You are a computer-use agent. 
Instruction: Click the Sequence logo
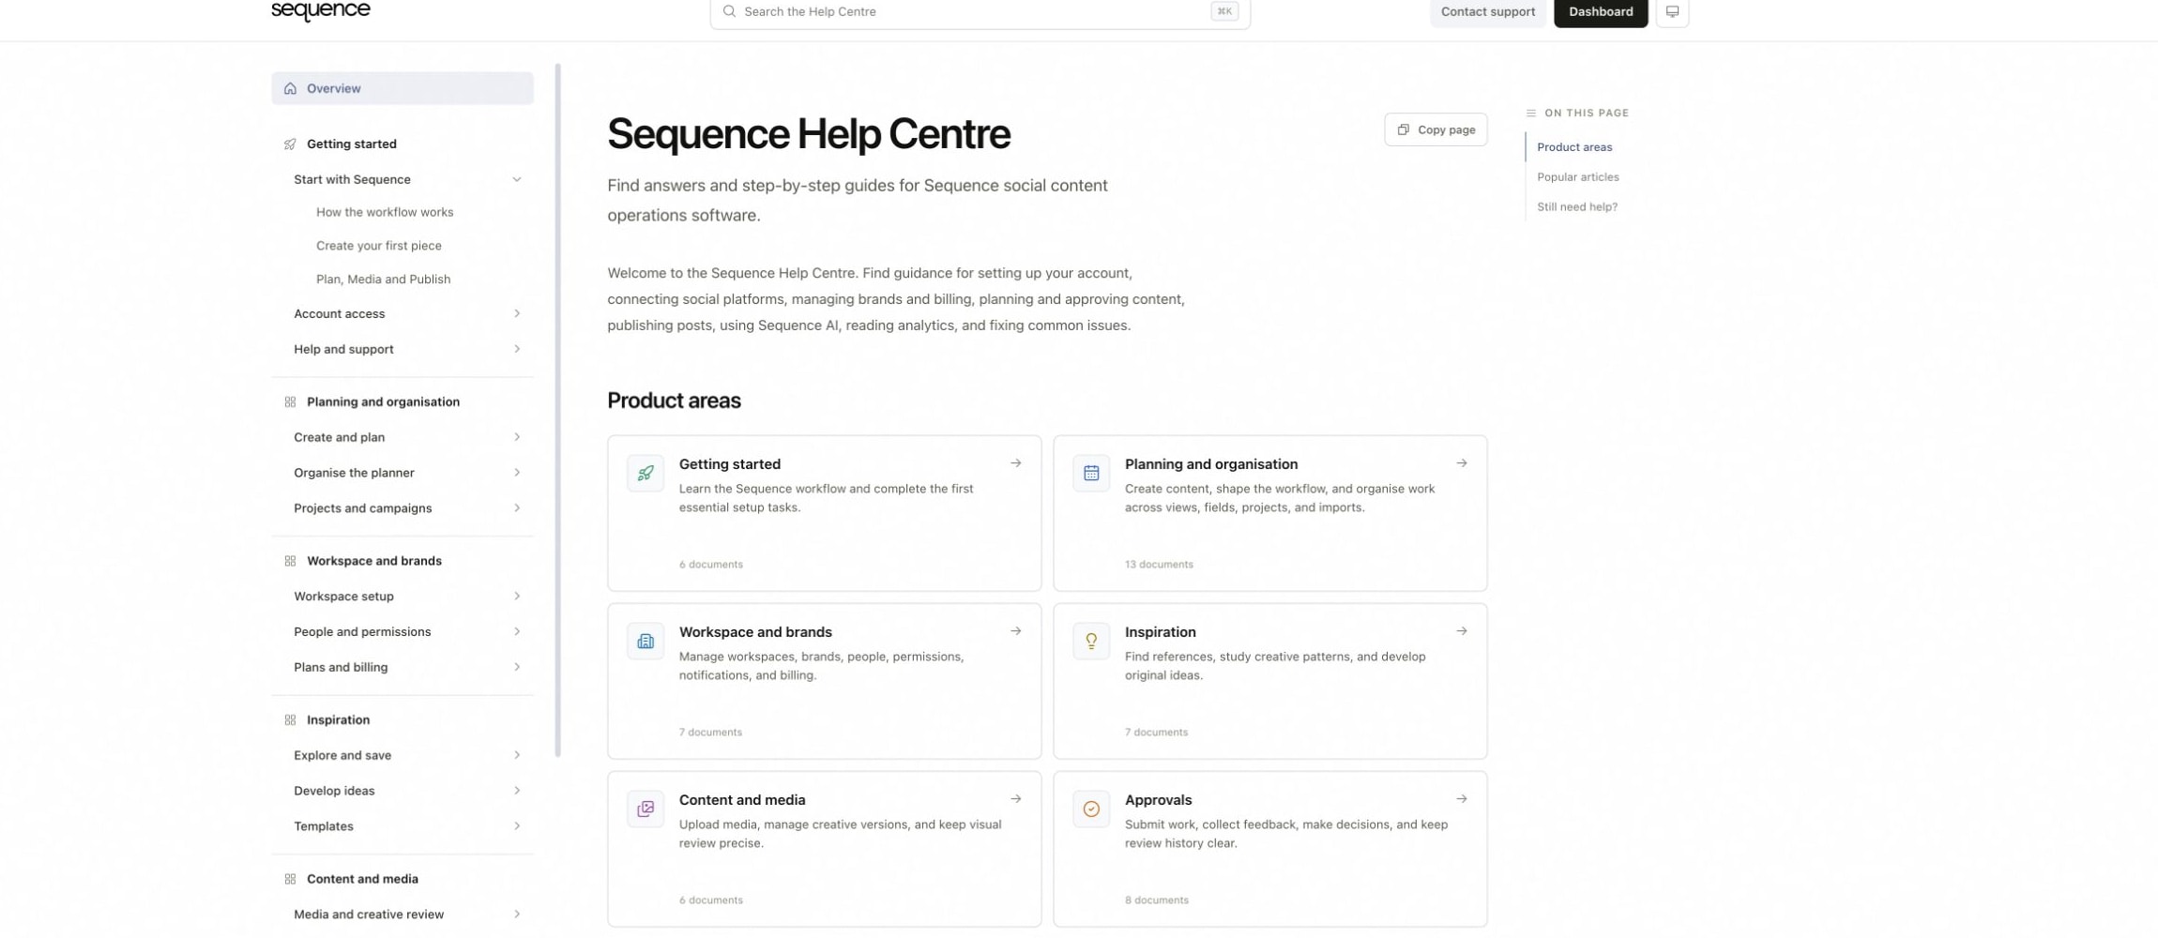pos(320,10)
